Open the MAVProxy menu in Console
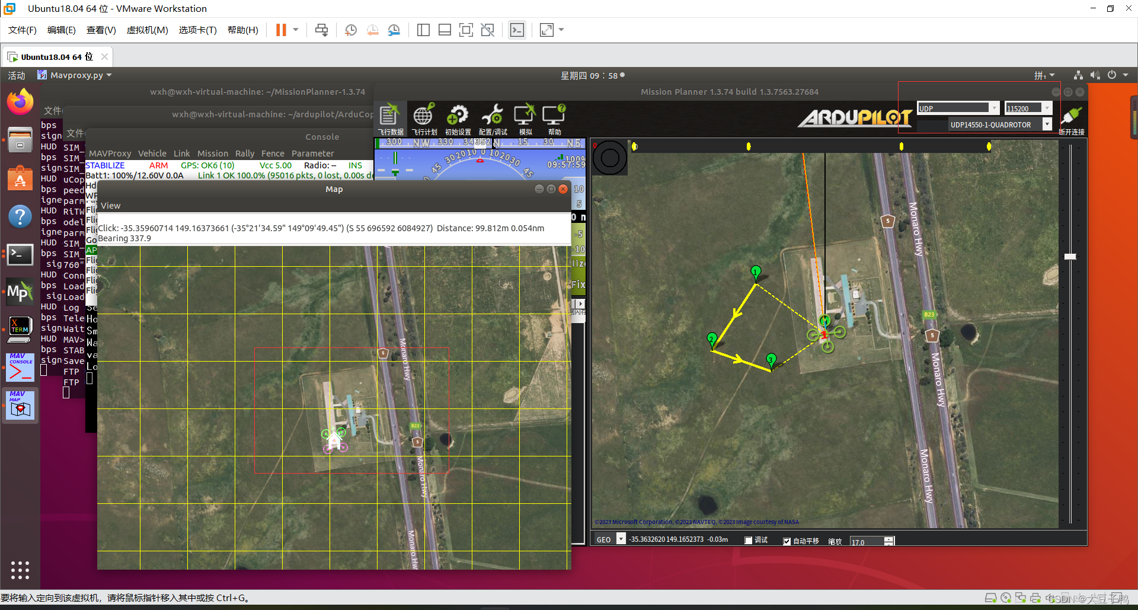The width and height of the screenshot is (1138, 610). [x=110, y=154]
